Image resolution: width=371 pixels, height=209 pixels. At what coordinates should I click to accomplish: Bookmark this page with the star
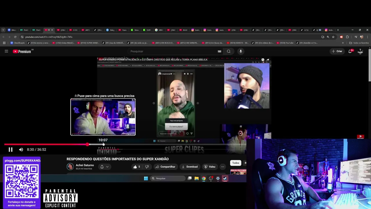click(x=333, y=37)
